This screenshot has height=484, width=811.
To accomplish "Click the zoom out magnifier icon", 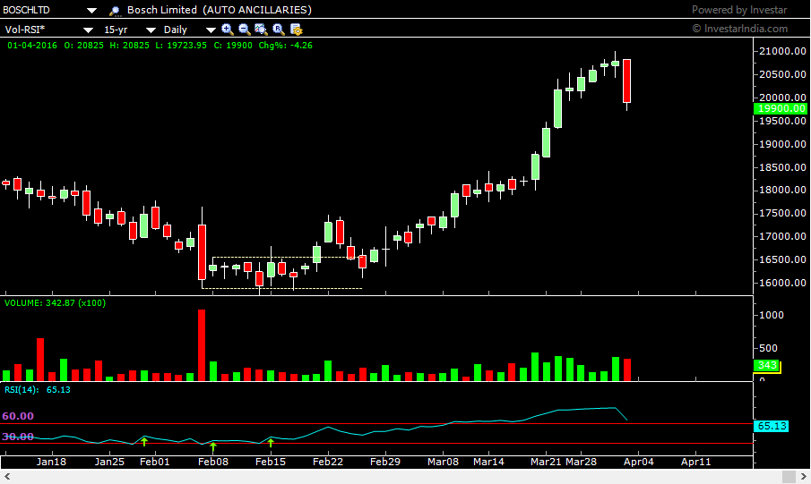I will (x=245, y=30).
